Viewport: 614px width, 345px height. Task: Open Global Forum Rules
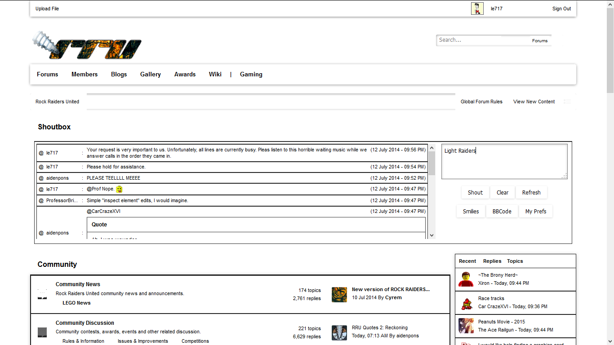pos(481,102)
